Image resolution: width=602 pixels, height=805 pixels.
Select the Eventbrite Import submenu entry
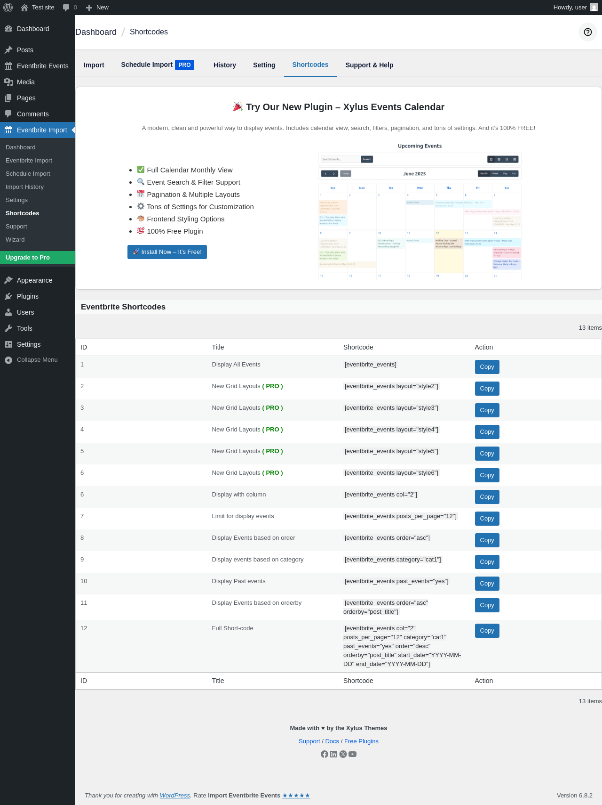(x=38, y=161)
